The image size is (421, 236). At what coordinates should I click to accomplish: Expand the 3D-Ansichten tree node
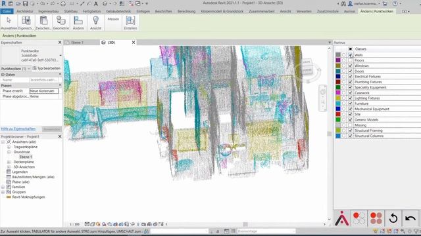click(9, 167)
